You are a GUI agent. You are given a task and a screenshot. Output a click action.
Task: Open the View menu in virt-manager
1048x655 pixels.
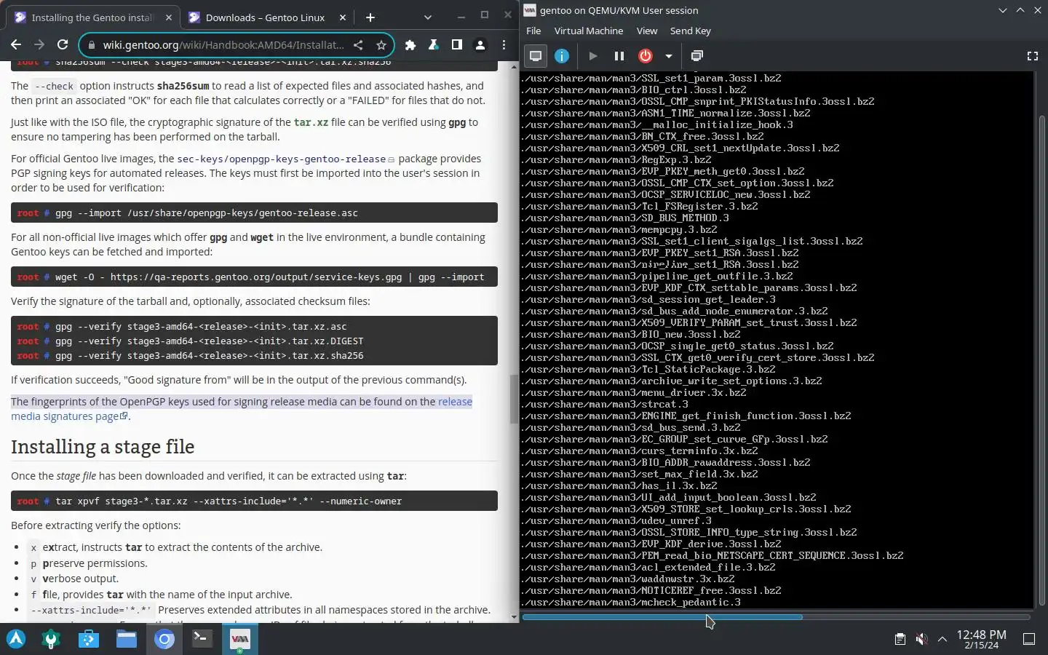(647, 31)
